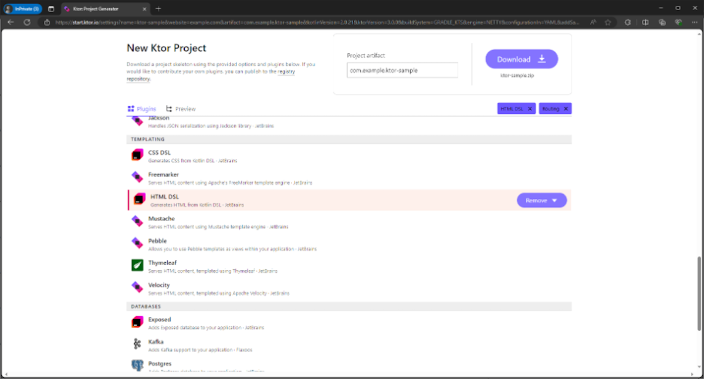Open a new browser tab

coord(158,8)
